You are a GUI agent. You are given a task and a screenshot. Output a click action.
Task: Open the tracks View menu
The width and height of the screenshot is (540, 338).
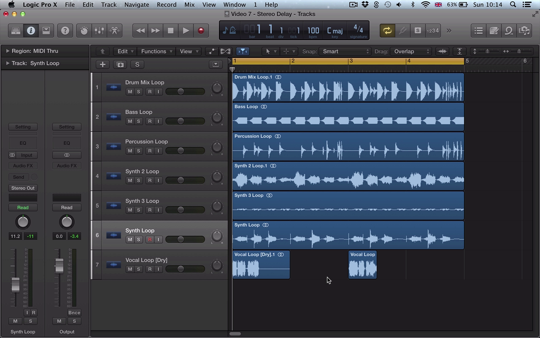189,51
